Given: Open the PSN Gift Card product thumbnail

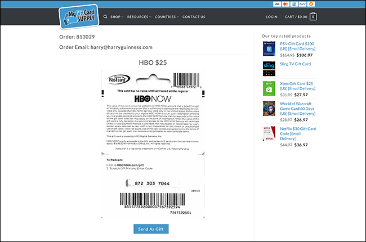Looking at the screenshot, I should pyautogui.click(x=269, y=48).
